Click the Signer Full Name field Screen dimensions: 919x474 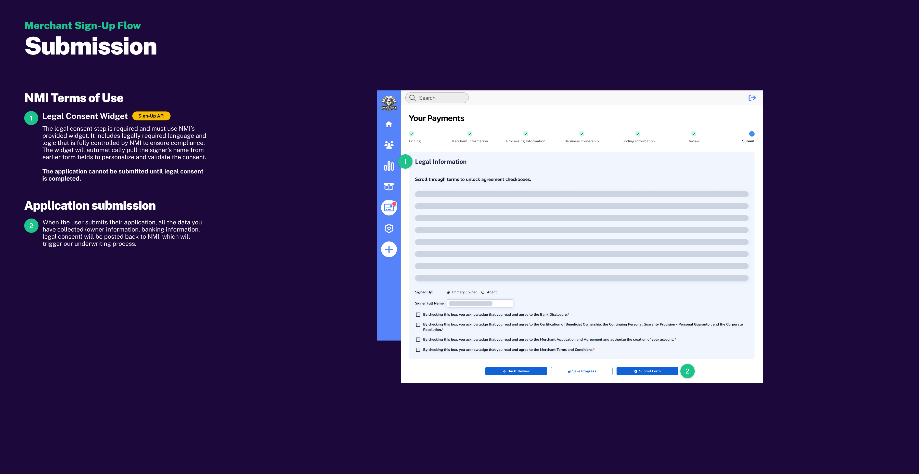click(x=480, y=303)
